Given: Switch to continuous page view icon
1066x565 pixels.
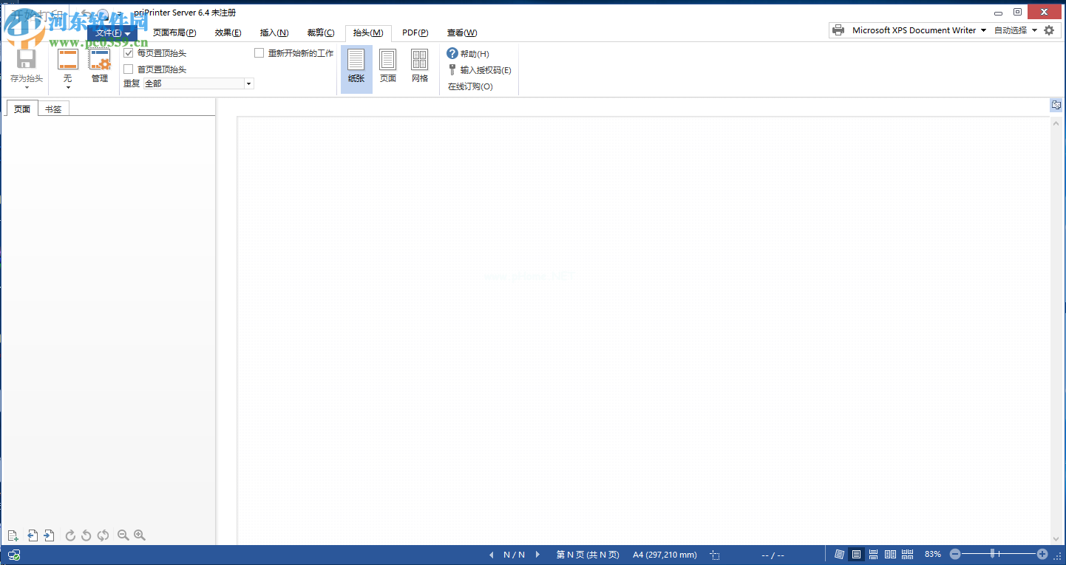Looking at the screenshot, I should click(x=873, y=555).
